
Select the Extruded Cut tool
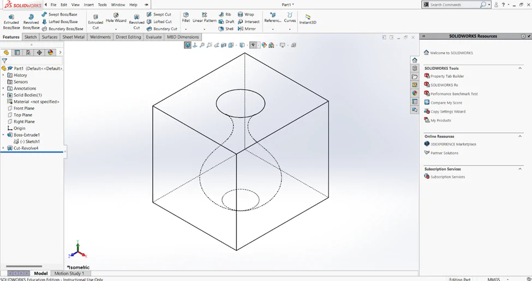(x=95, y=22)
